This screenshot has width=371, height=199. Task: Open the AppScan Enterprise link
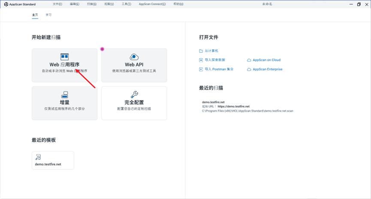268,69
